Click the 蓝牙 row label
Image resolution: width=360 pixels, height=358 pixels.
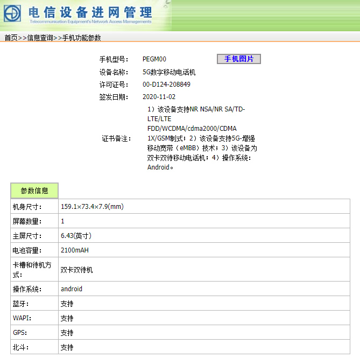pyautogui.click(x=20, y=304)
